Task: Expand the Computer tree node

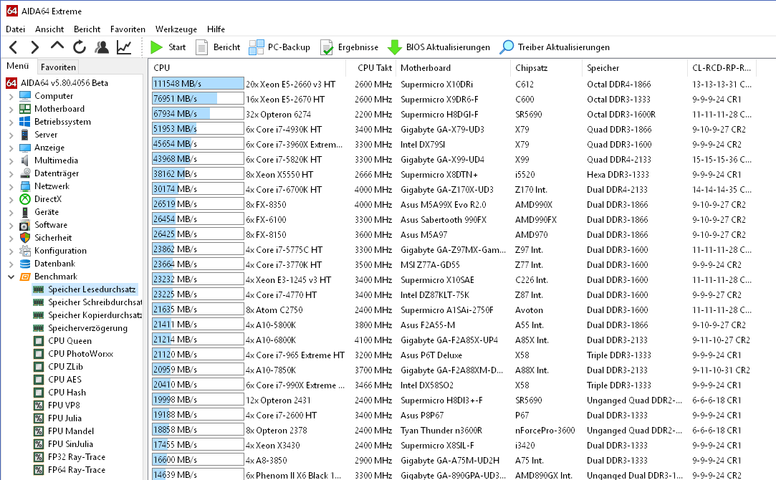Action: point(11,96)
